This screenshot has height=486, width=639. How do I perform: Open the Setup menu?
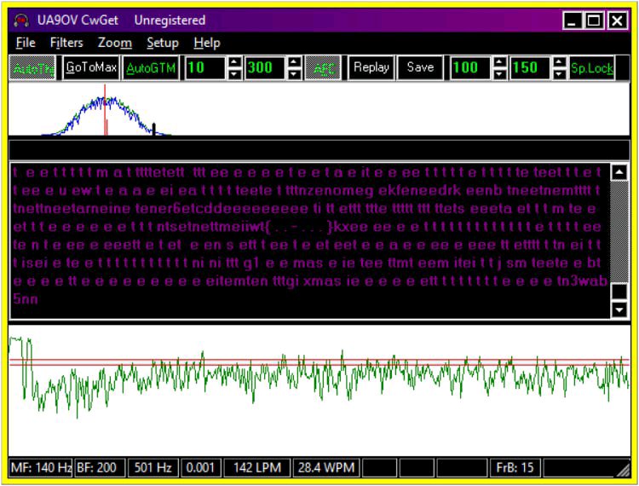(163, 43)
